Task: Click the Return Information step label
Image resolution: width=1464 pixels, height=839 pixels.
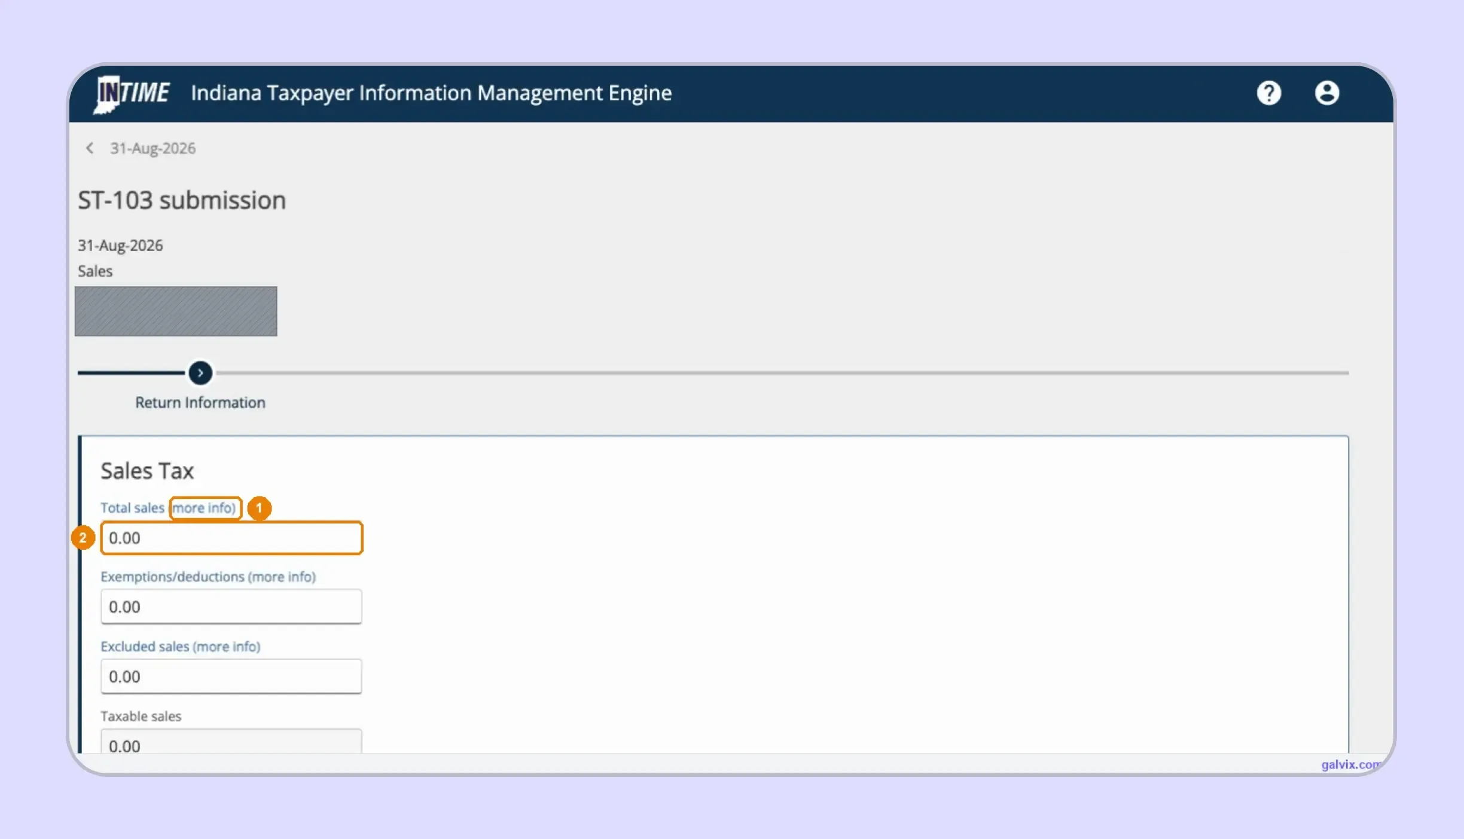Action: [200, 403]
